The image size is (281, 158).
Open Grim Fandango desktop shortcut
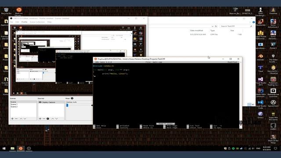[x=260, y=11]
